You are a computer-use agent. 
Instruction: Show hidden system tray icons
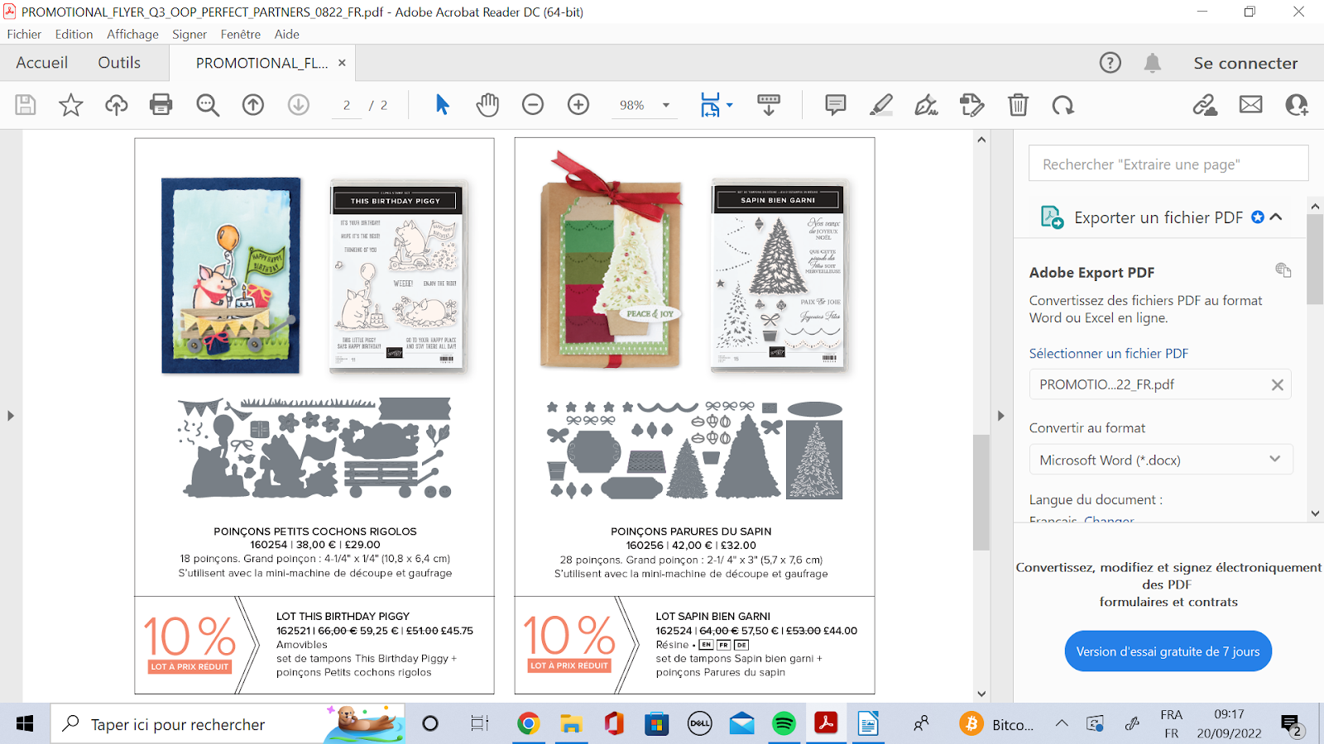point(1062,724)
